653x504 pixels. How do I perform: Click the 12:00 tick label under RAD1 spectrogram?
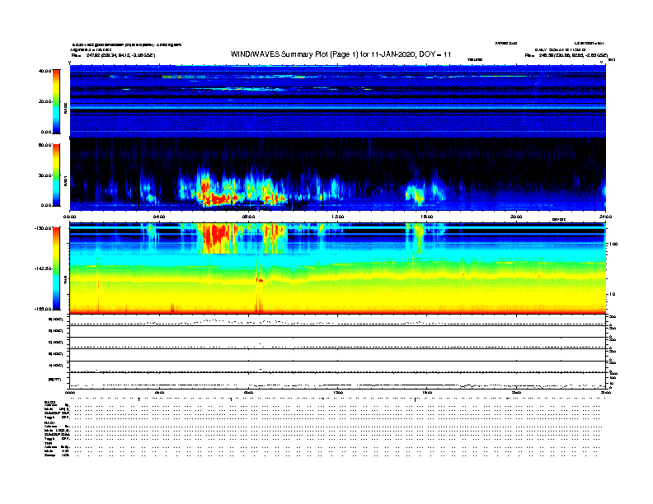click(x=337, y=217)
